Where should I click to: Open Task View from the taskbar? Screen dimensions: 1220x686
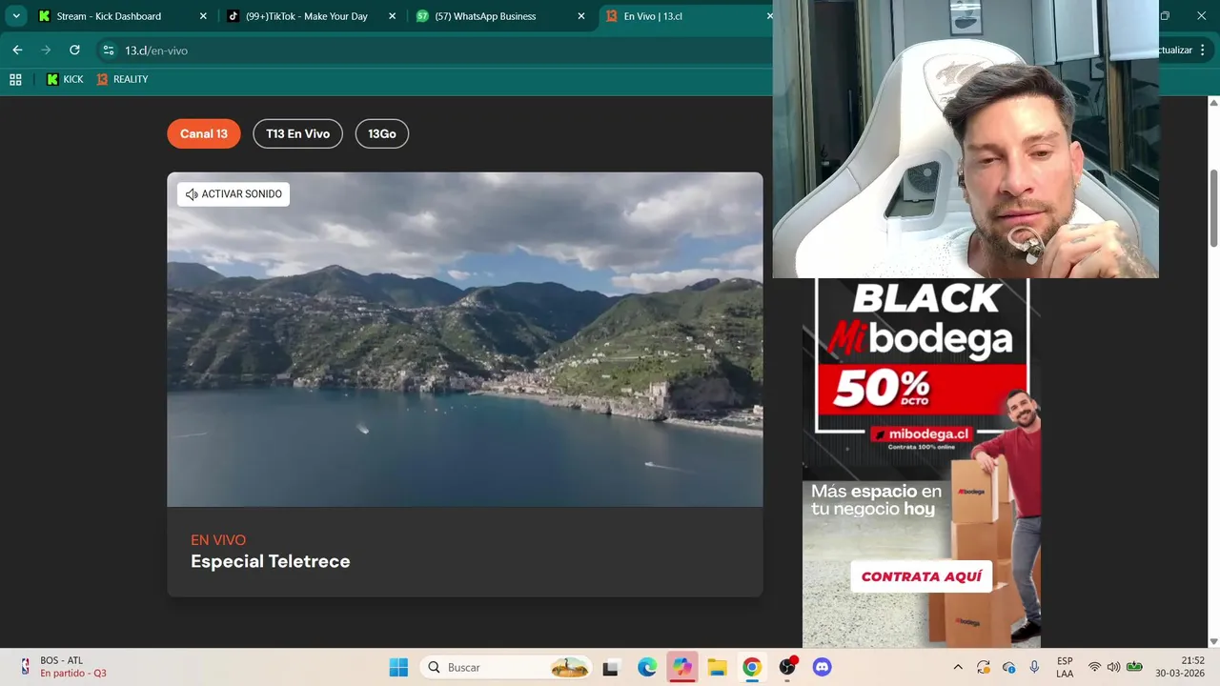click(x=611, y=668)
